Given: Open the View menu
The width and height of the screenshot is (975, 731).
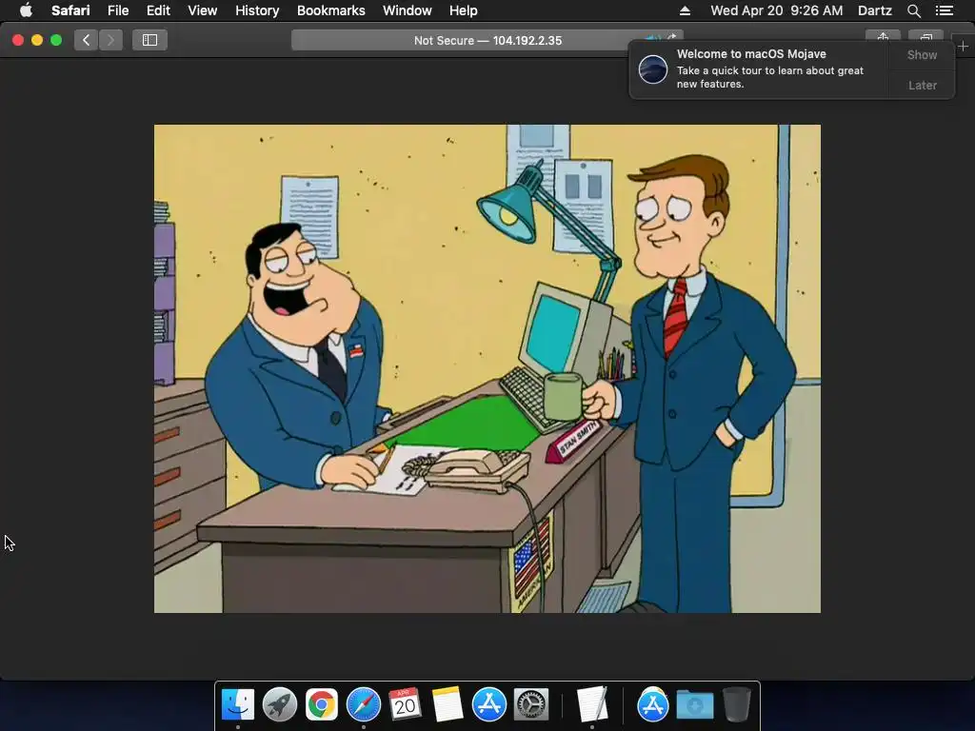Looking at the screenshot, I should coord(202,10).
